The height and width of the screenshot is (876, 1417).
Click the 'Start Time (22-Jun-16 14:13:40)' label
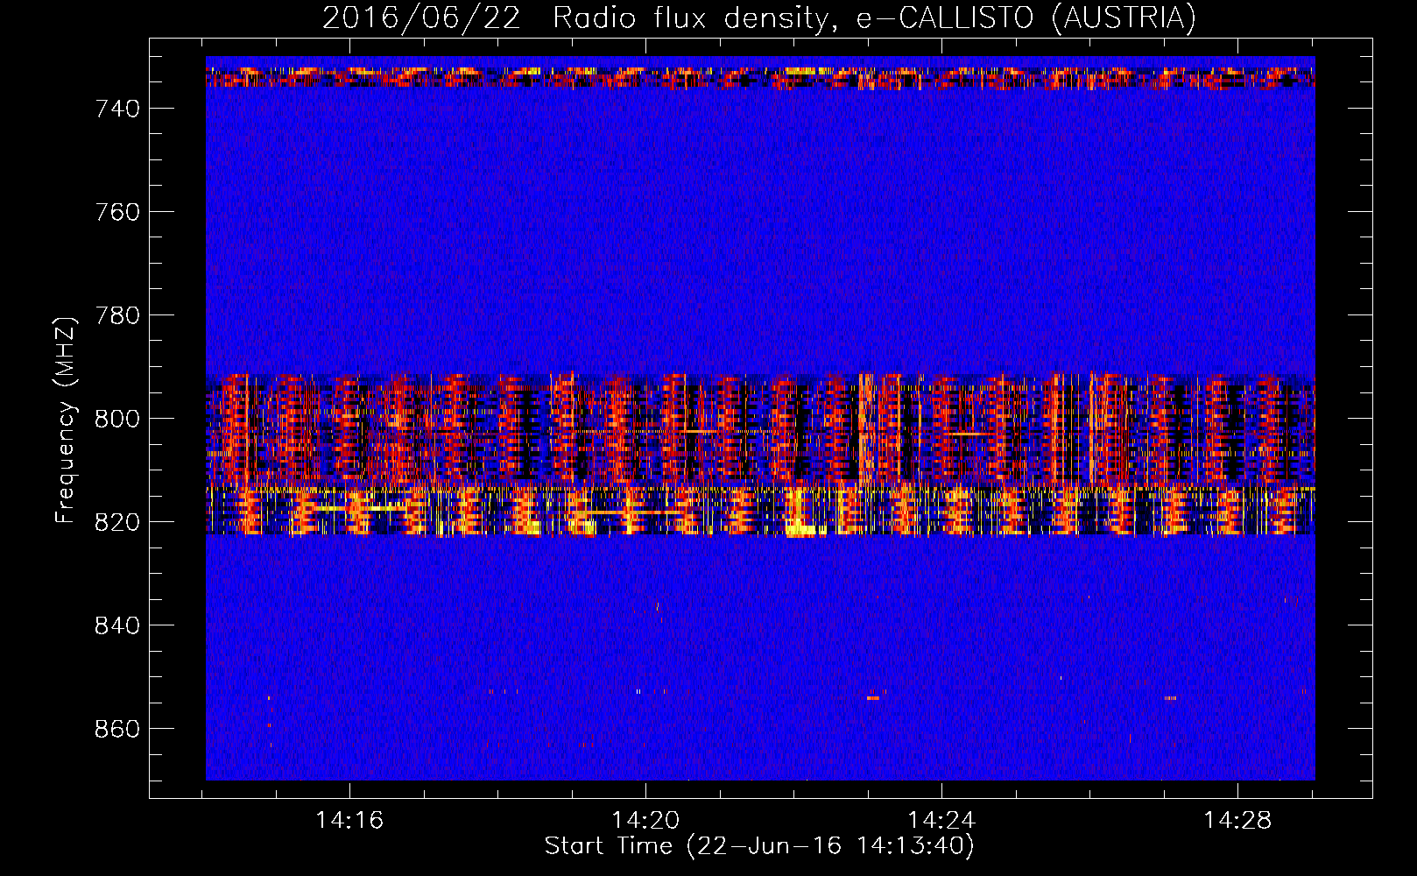click(759, 846)
